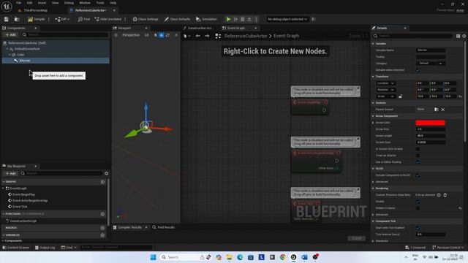Open the debug object selector dropdown
Viewport: 468px width, 263px height.
coord(287,19)
